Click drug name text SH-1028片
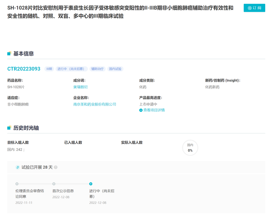This screenshot has width=272, height=220. pyautogui.click(x=16, y=87)
